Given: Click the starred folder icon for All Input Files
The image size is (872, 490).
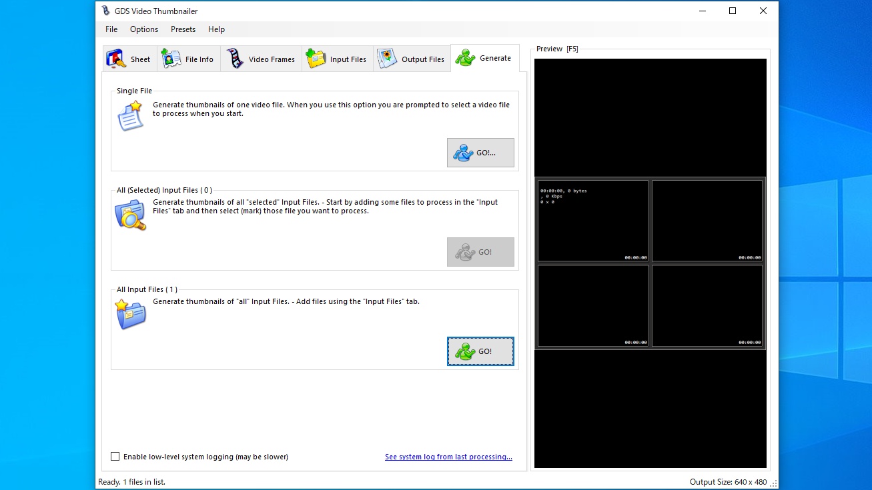Looking at the screenshot, I should [131, 314].
